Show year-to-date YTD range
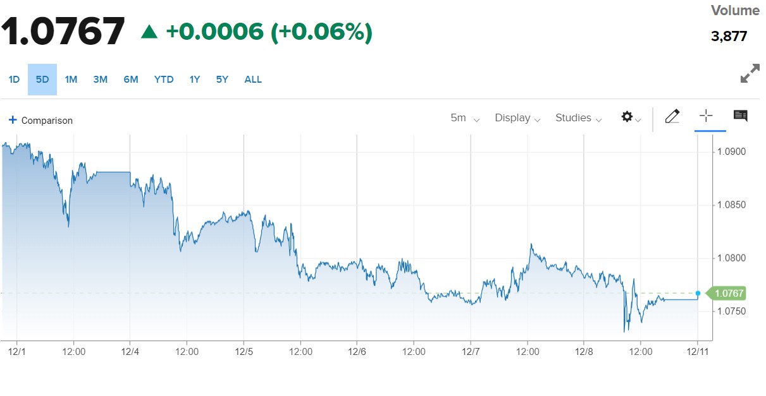The image size is (766, 396). pyautogui.click(x=164, y=80)
